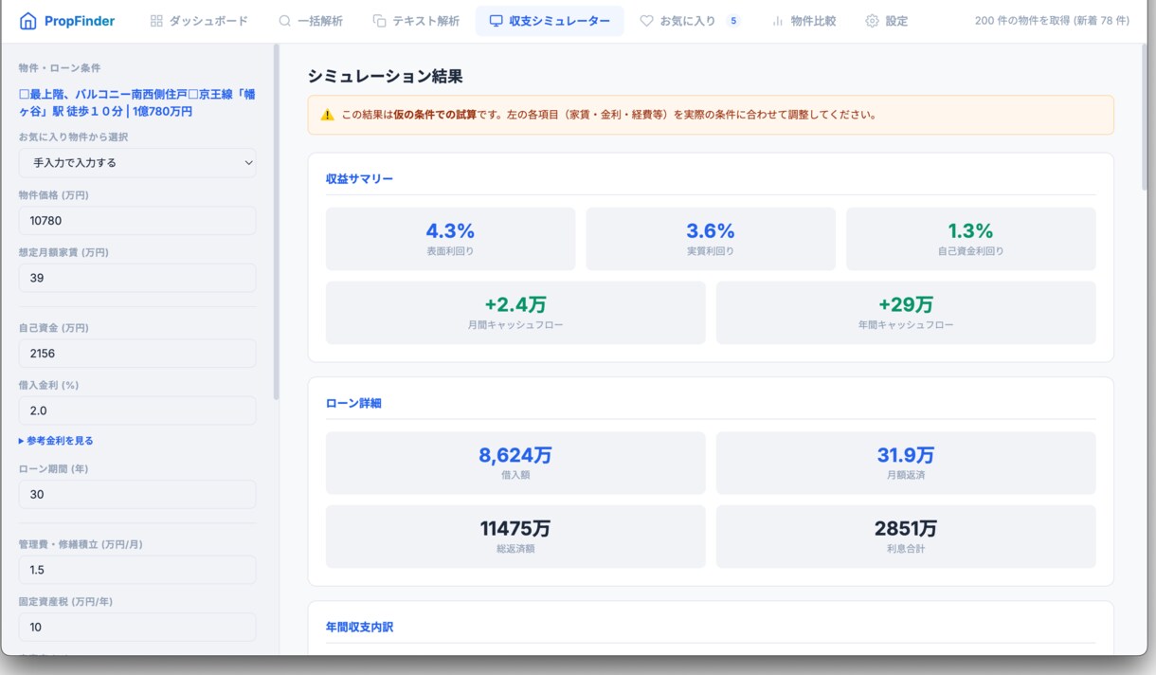Click the お気に入り物件から選択 label
Screen dimensions: 1156x675
pyautogui.click(x=73, y=137)
